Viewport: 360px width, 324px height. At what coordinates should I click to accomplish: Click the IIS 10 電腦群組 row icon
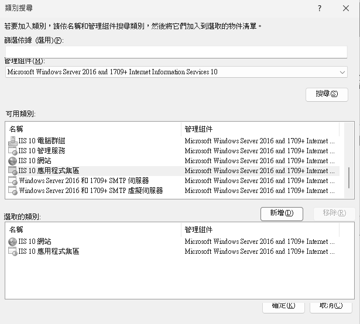13,141
